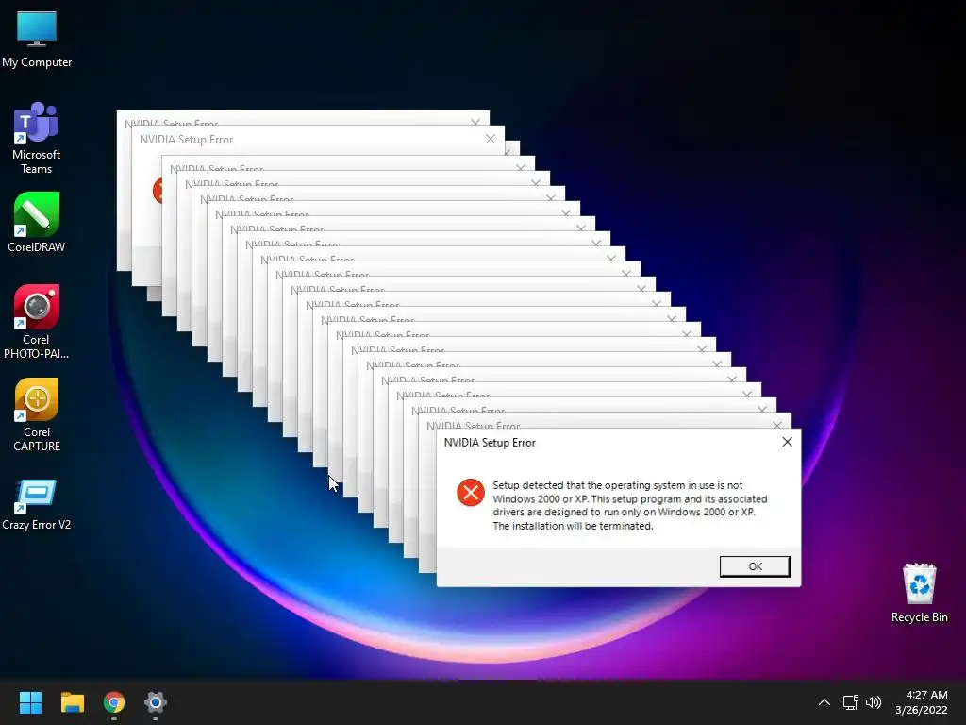Close the rearmost NVIDIA Setup Error dialog
966x725 pixels.
475,122
